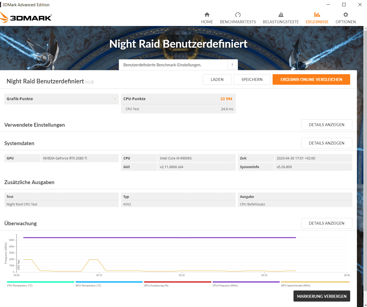Click ERGEBNIS ONLINE VERGLEICHEN

click(x=311, y=79)
